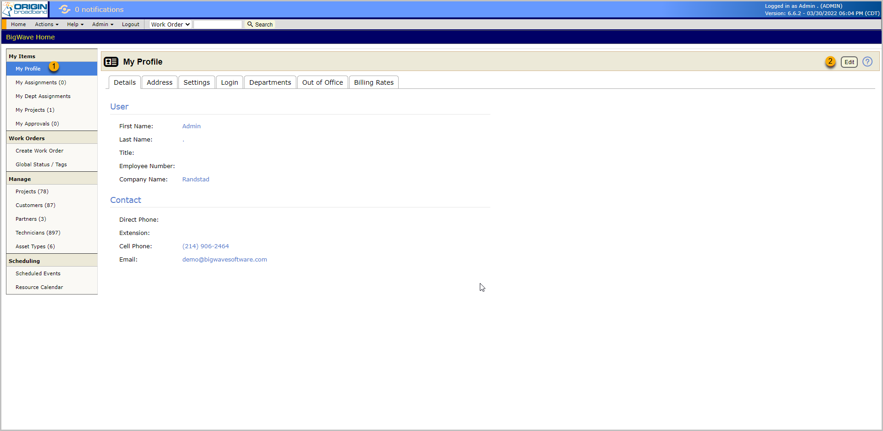The height and width of the screenshot is (431, 883).
Task: Click the My Profile card icon
Action: tap(111, 62)
